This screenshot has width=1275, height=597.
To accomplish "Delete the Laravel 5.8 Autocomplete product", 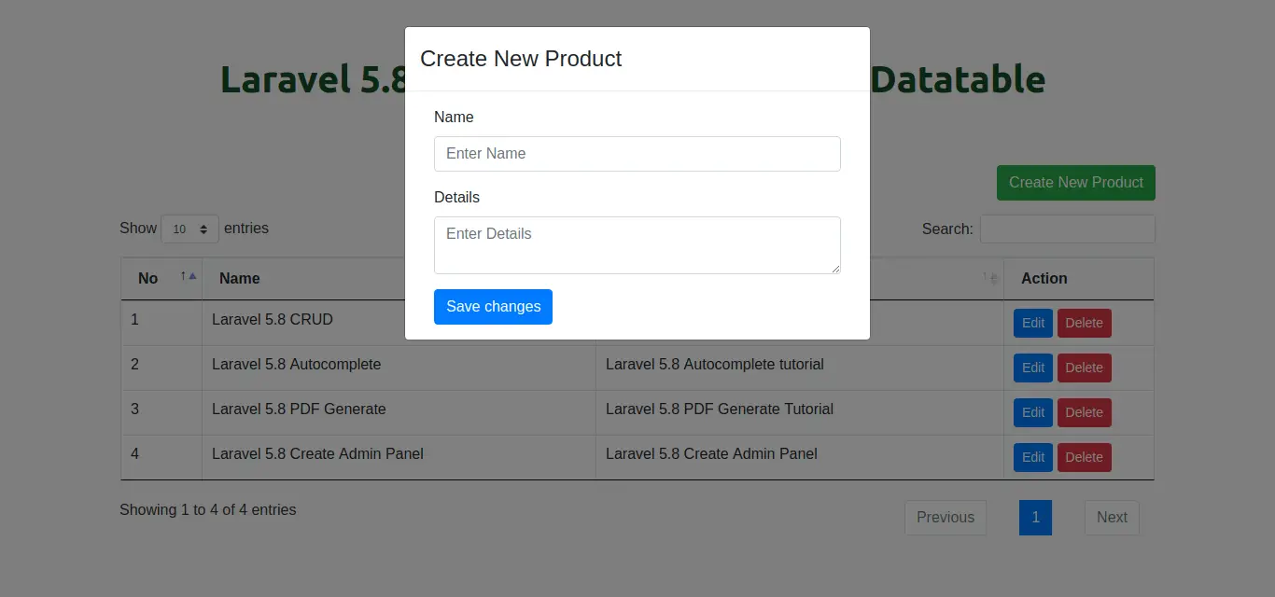I will (x=1084, y=368).
